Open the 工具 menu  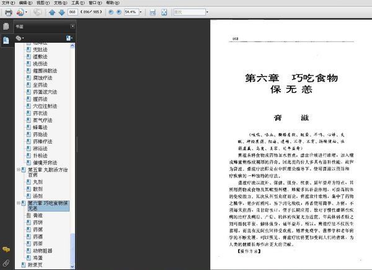[78, 3]
